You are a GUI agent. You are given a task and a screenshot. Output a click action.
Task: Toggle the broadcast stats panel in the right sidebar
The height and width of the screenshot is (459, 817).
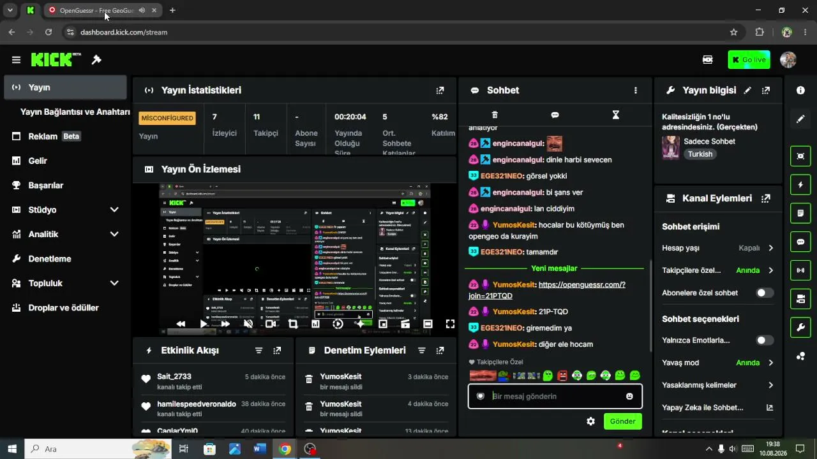(800, 270)
